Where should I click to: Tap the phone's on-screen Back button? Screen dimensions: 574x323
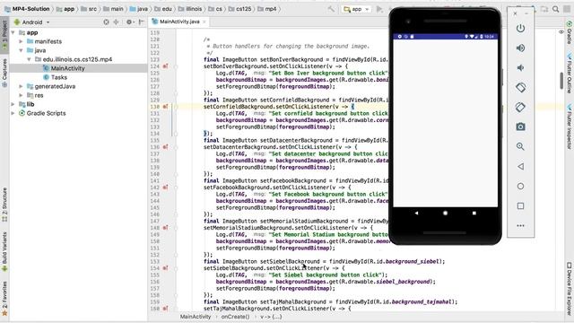tap(416, 213)
